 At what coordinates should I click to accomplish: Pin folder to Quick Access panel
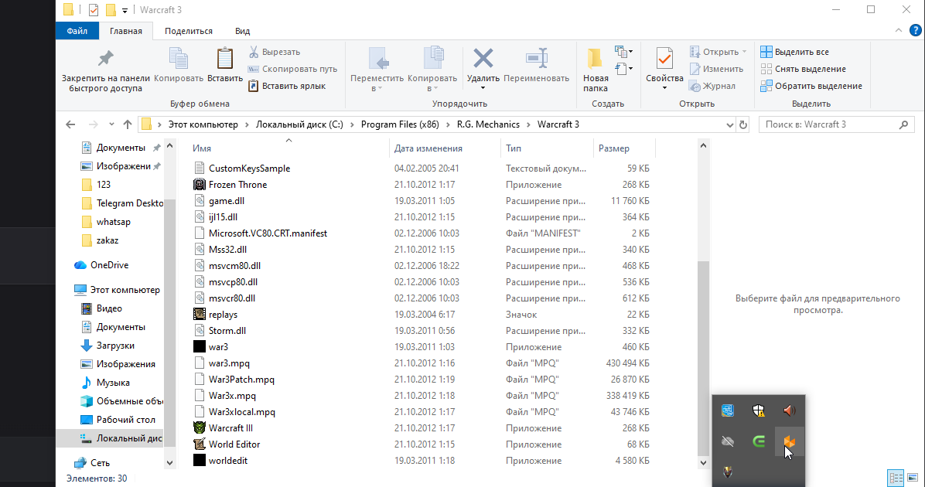[x=106, y=70]
